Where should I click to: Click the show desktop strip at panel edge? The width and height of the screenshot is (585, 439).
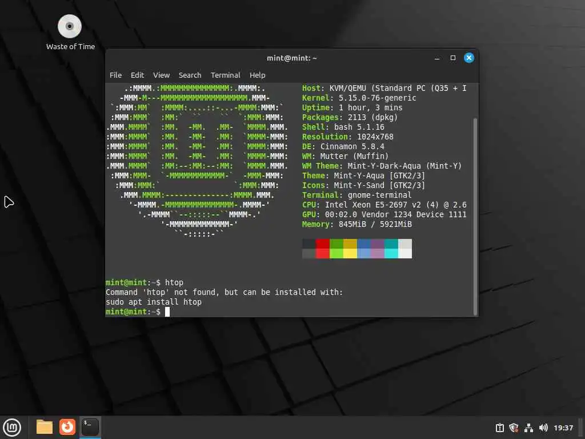click(582, 428)
